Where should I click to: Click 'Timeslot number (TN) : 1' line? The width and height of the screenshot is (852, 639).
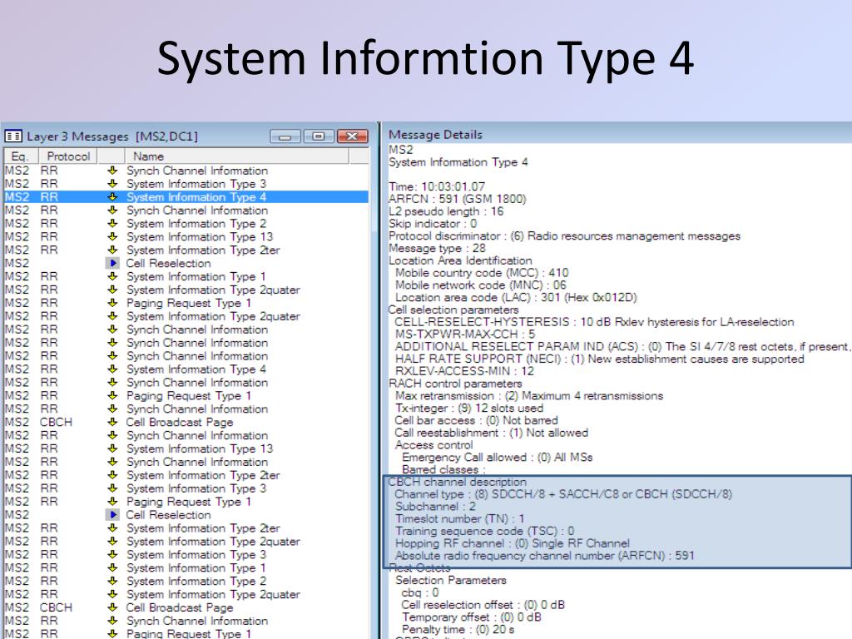point(459,519)
